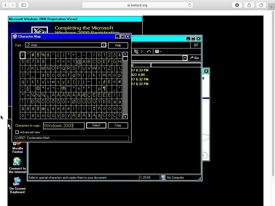The width and height of the screenshot is (275, 206).
Task: Click the character grid scrollbar thumb
Action: (125, 58)
